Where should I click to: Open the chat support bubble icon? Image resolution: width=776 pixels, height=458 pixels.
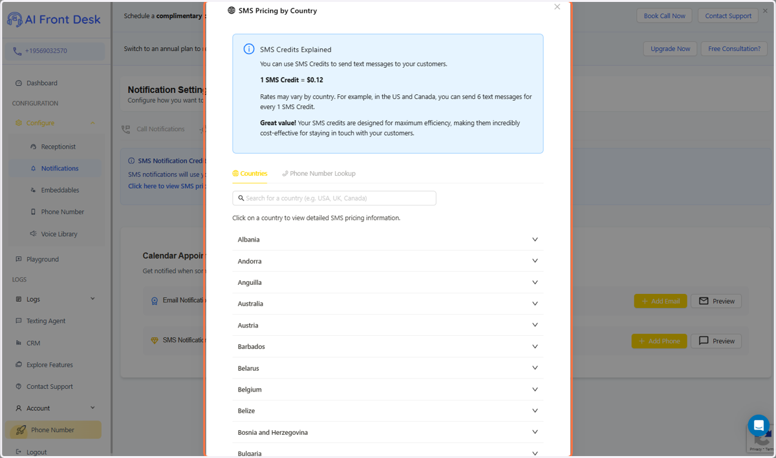pyautogui.click(x=759, y=426)
